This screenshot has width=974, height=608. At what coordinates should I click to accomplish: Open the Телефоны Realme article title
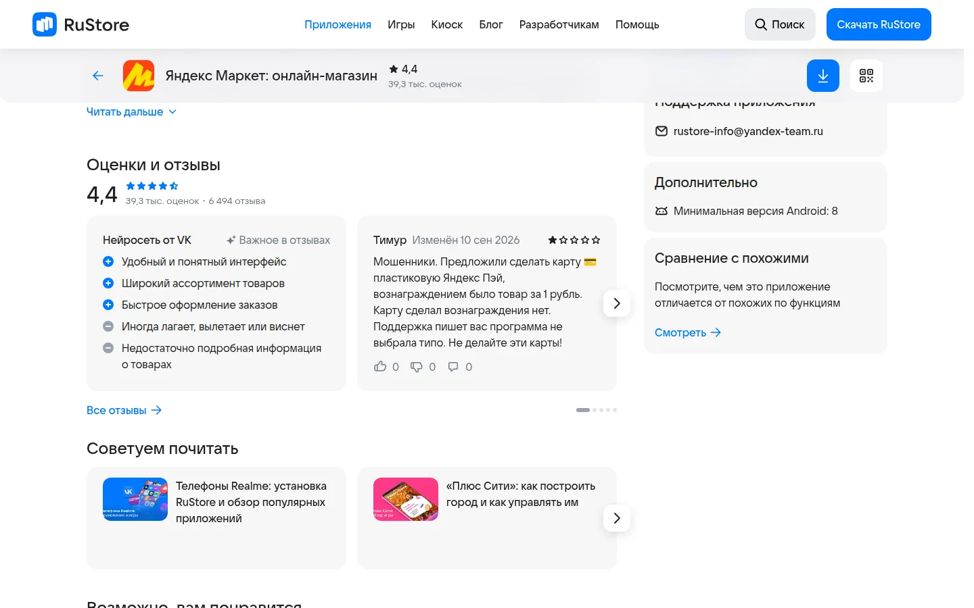[x=251, y=502]
